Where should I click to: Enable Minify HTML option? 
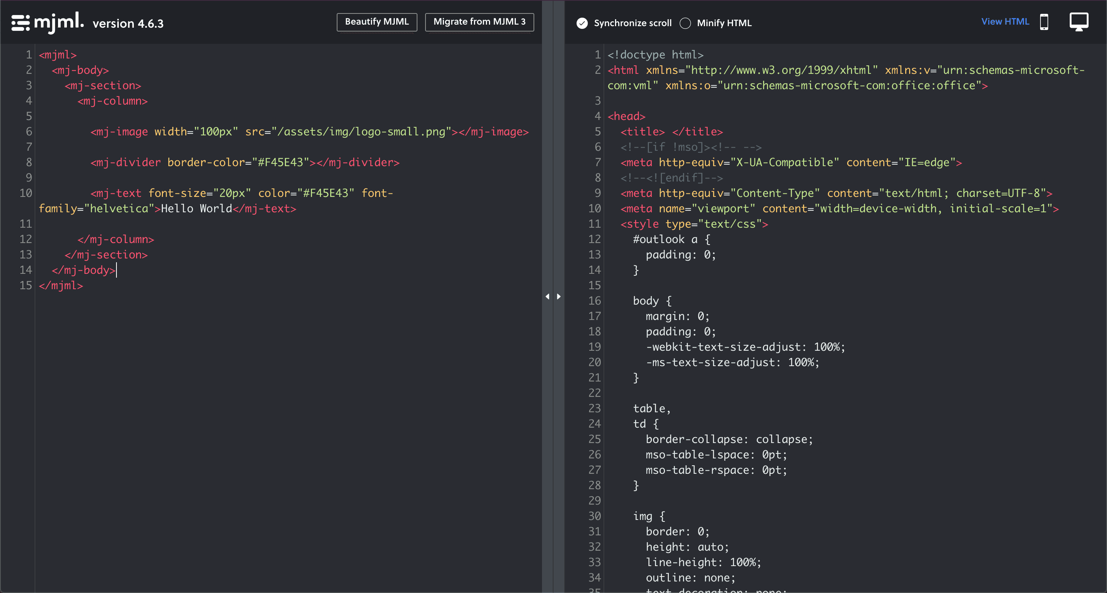click(685, 23)
